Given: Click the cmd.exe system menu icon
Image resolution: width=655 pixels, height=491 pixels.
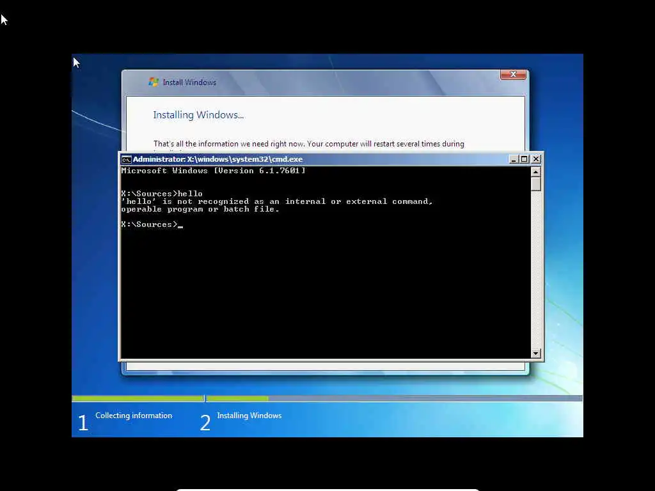Looking at the screenshot, I should [x=126, y=159].
